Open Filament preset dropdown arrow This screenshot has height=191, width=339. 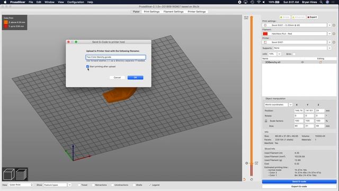[x=329, y=33]
